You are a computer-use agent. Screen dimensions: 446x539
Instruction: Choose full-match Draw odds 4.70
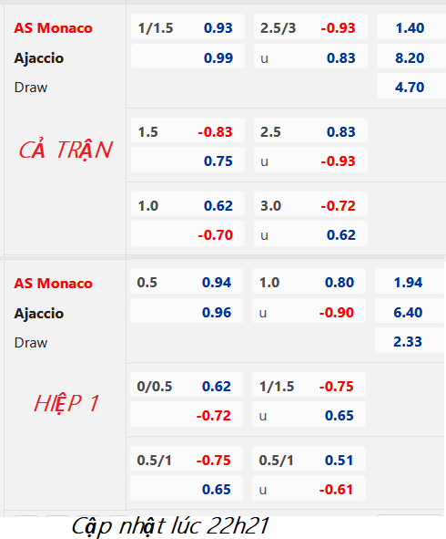coord(411,87)
